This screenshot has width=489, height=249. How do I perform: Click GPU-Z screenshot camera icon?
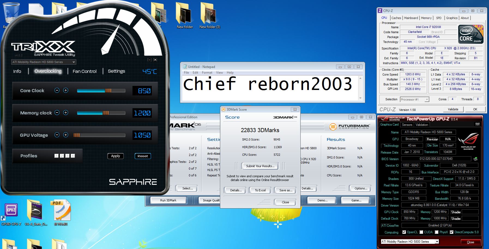point(477,124)
